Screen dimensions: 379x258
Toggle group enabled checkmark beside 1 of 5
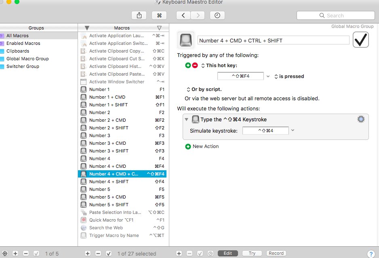[x=36, y=254]
